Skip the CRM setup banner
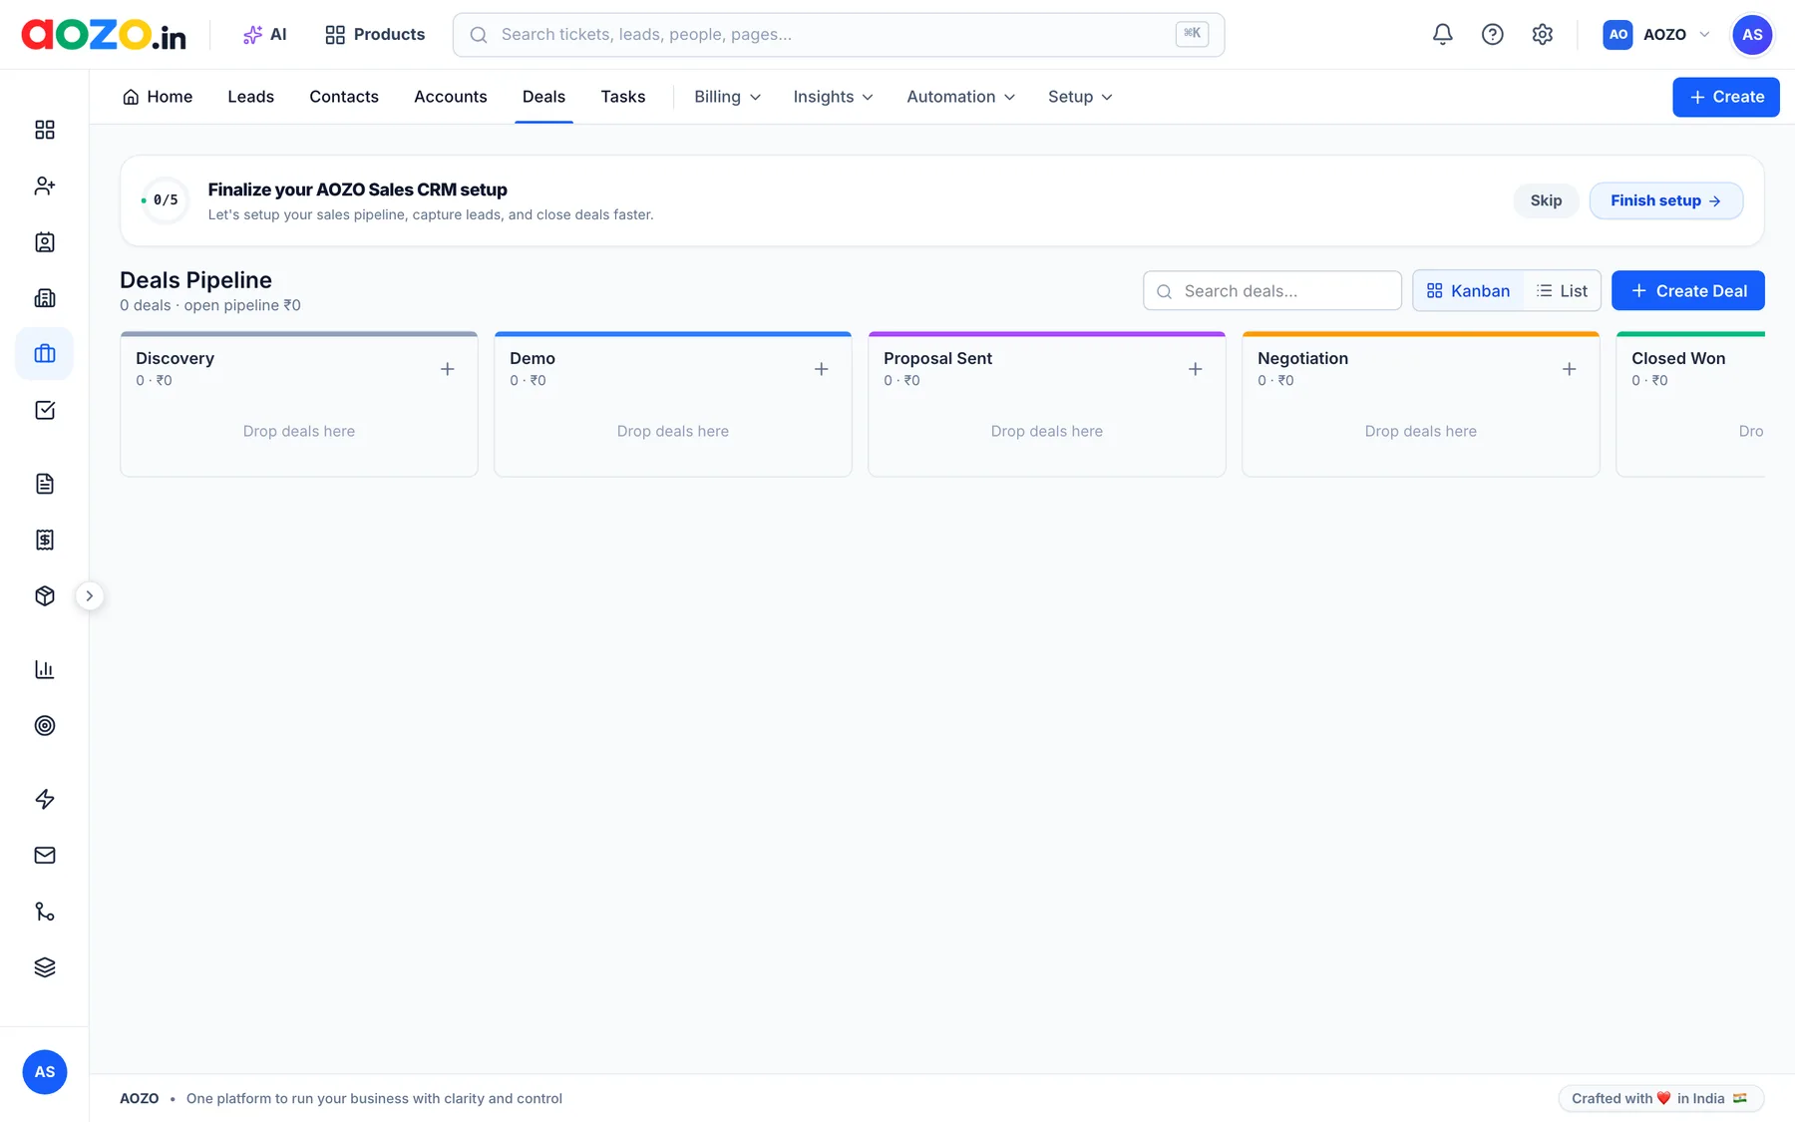Viewport: 1795px width, 1122px height. (1546, 200)
